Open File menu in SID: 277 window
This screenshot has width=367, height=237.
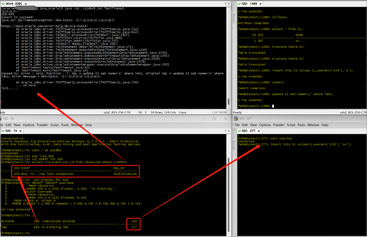tap(237, 125)
